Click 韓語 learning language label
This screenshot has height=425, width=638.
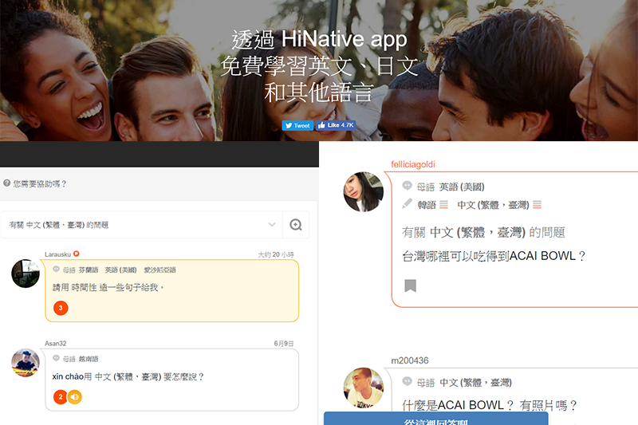click(x=427, y=205)
